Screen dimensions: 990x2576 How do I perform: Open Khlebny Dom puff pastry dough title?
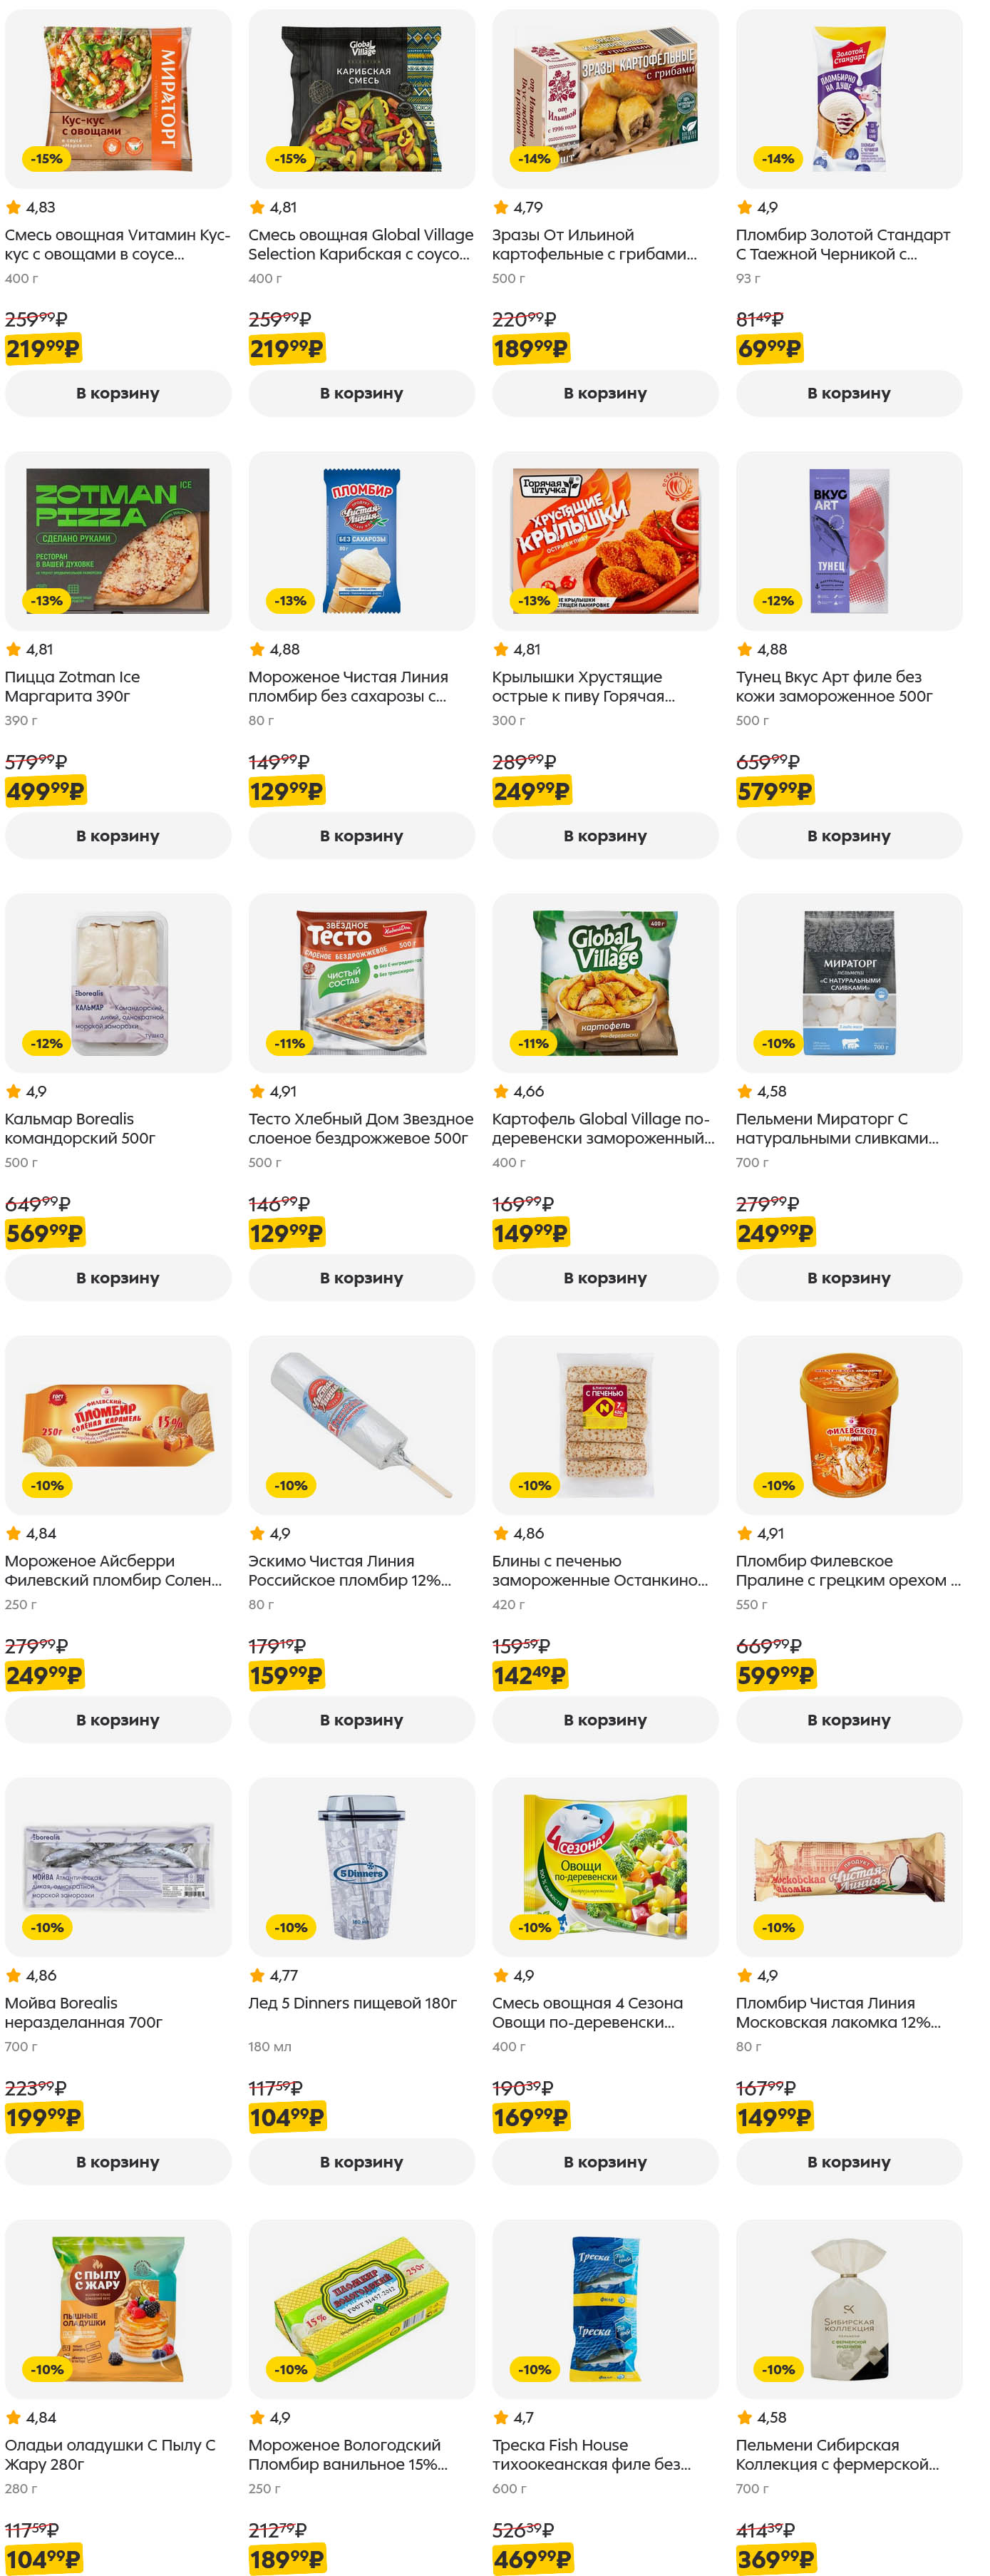[360, 1128]
